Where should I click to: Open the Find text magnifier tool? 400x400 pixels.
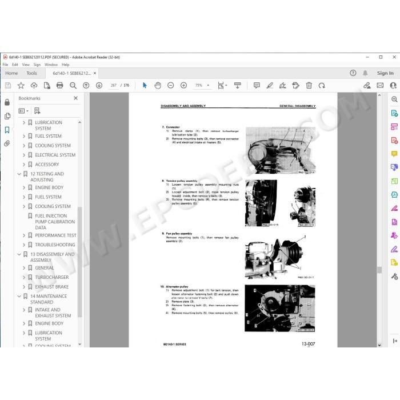coord(73,86)
